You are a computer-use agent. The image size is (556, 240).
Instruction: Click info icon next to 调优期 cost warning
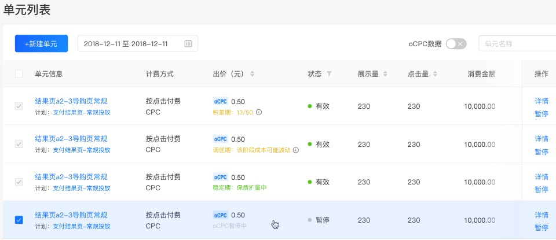pyautogui.click(x=296, y=150)
